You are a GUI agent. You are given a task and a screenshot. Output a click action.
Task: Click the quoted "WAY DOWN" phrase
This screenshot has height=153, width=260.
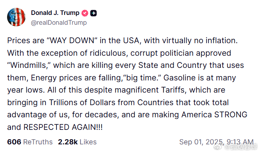click(72, 40)
